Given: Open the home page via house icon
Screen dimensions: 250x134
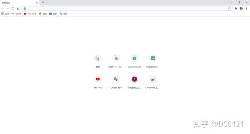Looking at the screenshot, I should coord(18,8).
